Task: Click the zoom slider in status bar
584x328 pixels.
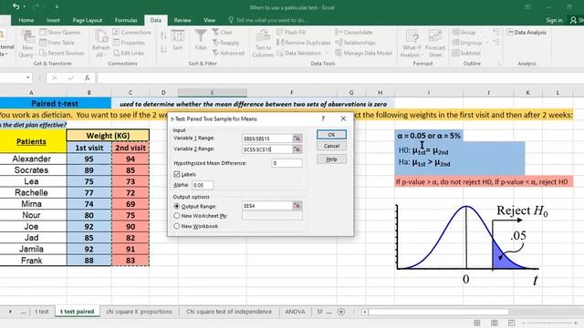Action: click(x=549, y=323)
